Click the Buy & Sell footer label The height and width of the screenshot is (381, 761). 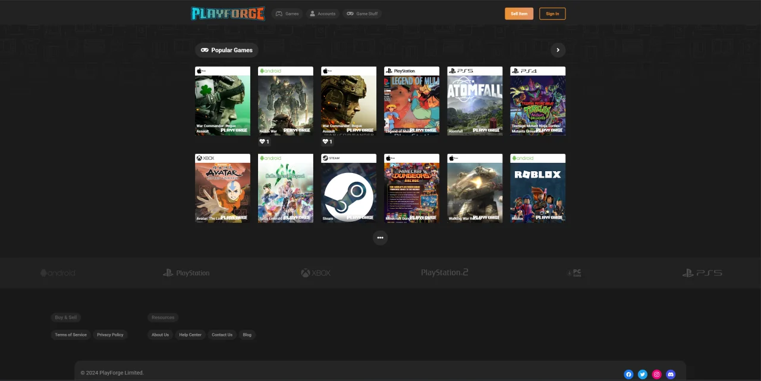[66, 317]
